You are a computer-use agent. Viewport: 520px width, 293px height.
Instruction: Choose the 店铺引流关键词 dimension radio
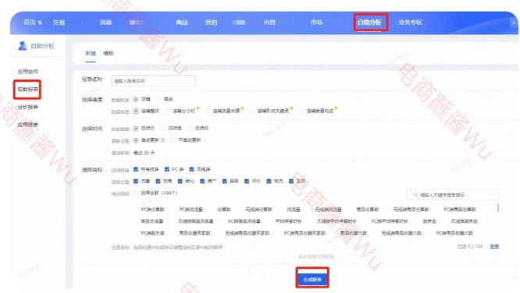pos(252,111)
